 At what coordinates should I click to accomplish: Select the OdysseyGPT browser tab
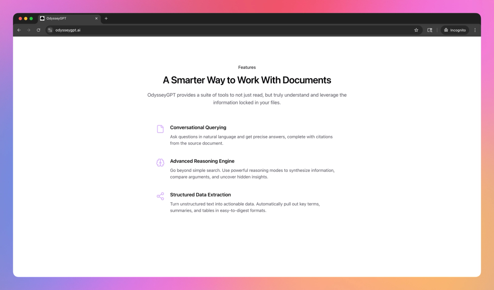point(70,19)
